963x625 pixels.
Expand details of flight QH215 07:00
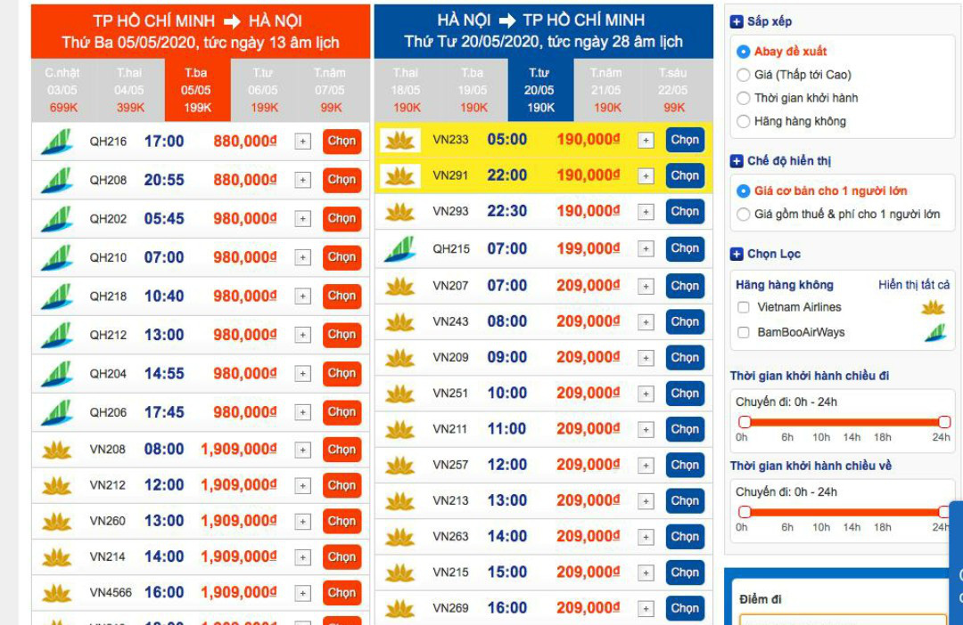tap(646, 249)
